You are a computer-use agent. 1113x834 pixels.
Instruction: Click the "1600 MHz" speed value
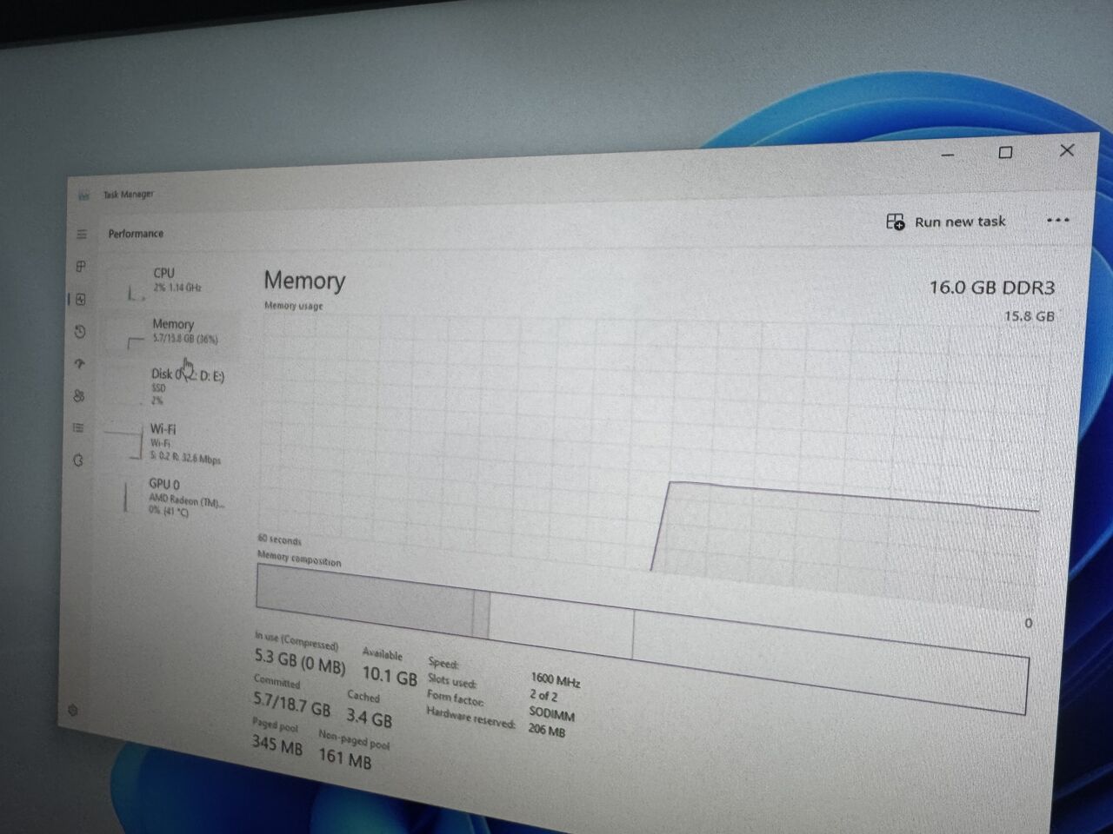[555, 680]
